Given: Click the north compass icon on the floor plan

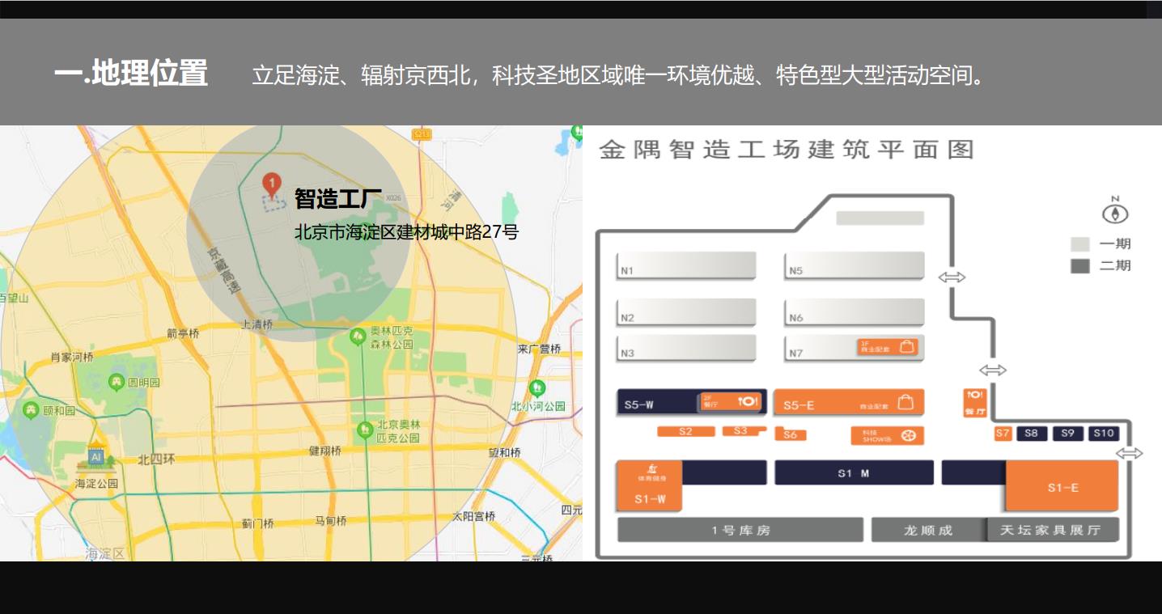Looking at the screenshot, I should point(1115,213).
